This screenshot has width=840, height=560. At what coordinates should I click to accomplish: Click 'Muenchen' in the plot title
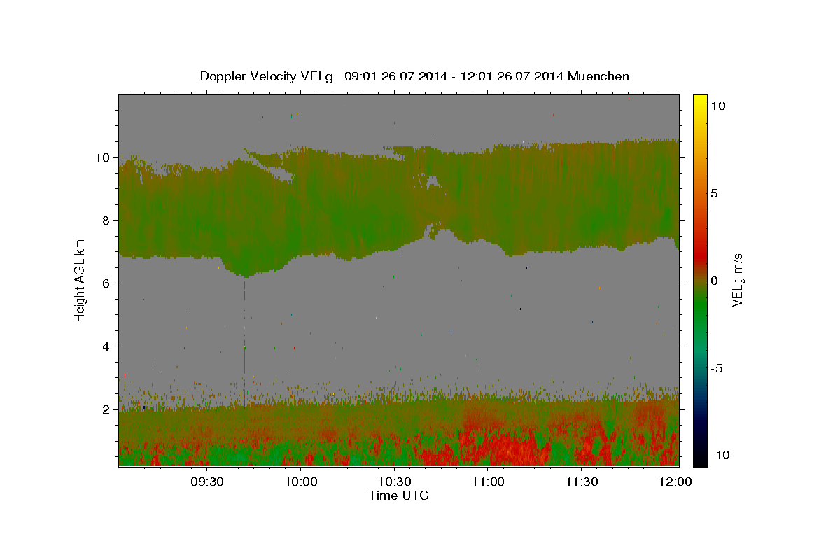click(x=598, y=76)
